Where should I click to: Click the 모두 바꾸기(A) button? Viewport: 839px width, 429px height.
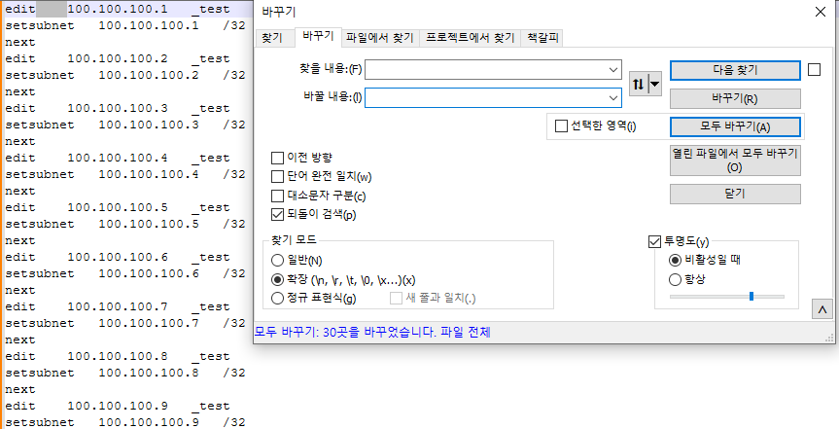coord(735,126)
